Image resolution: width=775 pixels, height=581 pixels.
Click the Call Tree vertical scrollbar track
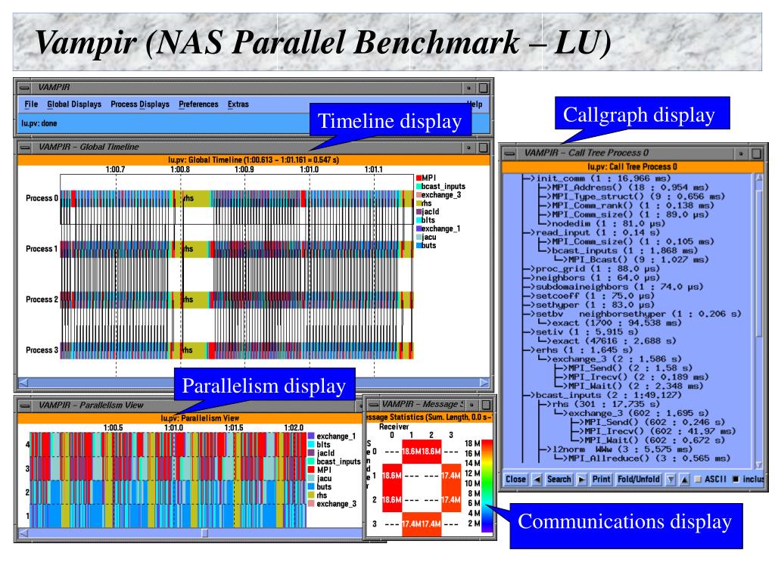pyautogui.click(x=759, y=321)
